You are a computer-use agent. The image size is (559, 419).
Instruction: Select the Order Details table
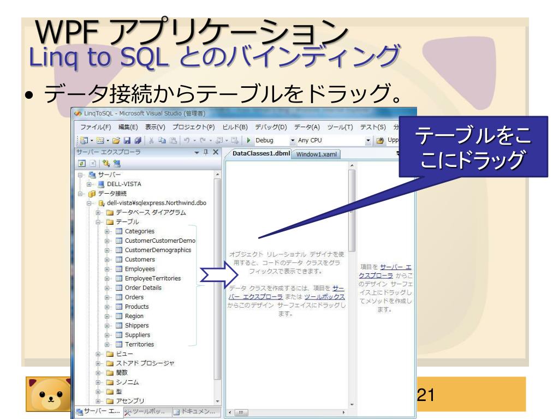tap(143, 288)
